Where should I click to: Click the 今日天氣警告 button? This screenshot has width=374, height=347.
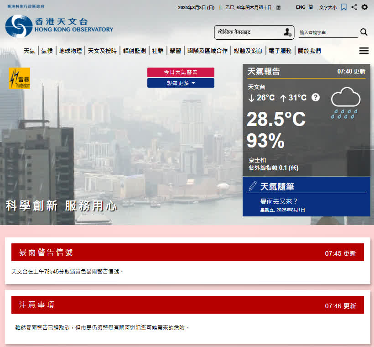[181, 72]
